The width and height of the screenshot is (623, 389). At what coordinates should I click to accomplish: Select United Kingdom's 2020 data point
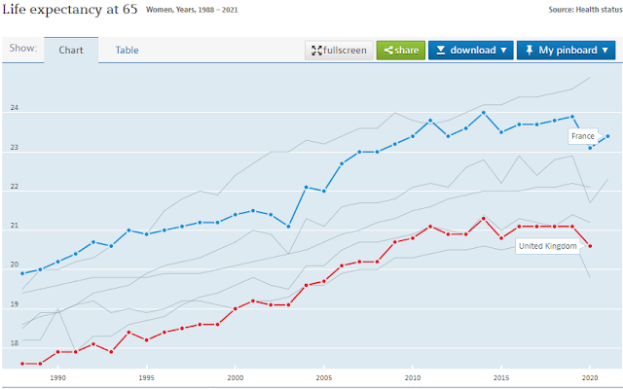coord(590,246)
